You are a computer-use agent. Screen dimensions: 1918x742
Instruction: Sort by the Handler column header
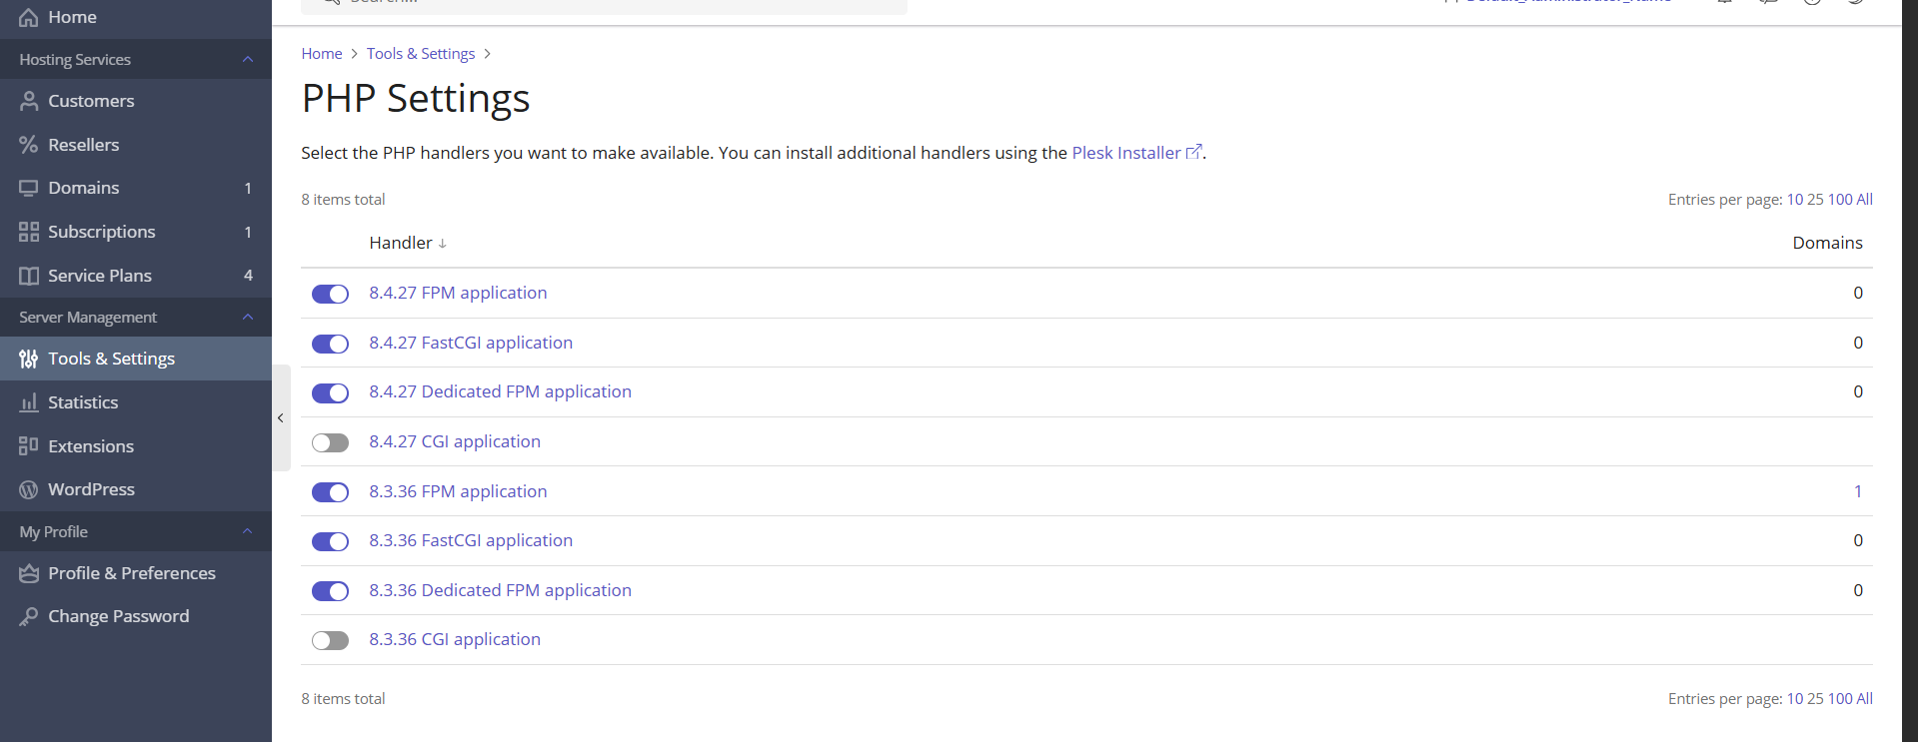click(401, 243)
